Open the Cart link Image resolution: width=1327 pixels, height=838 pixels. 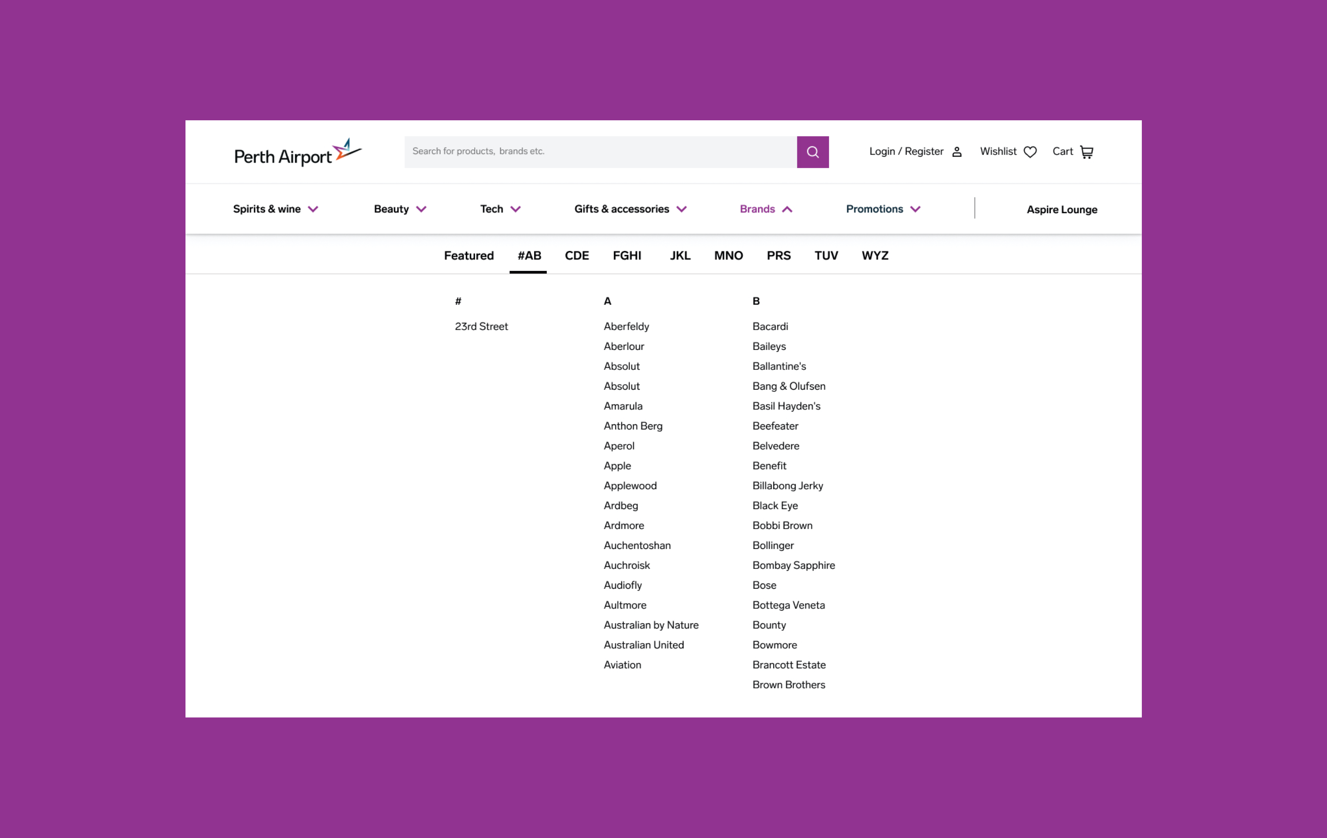pos(1063,151)
